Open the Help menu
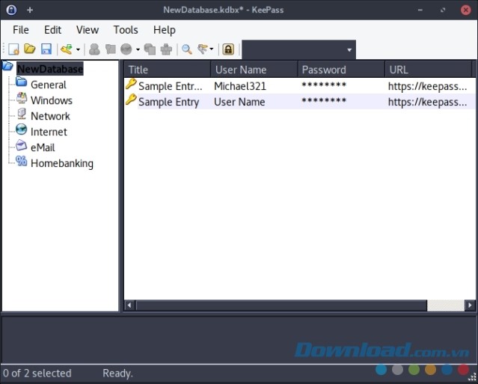The height and width of the screenshot is (384, 478). pyautogui.click(x=165, y=30)
